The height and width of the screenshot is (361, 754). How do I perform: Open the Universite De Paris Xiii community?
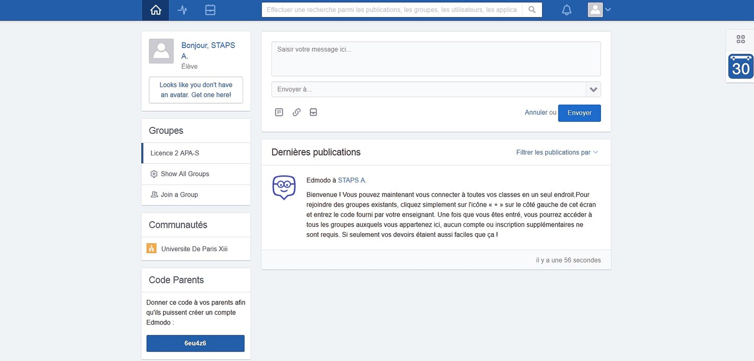194,249
